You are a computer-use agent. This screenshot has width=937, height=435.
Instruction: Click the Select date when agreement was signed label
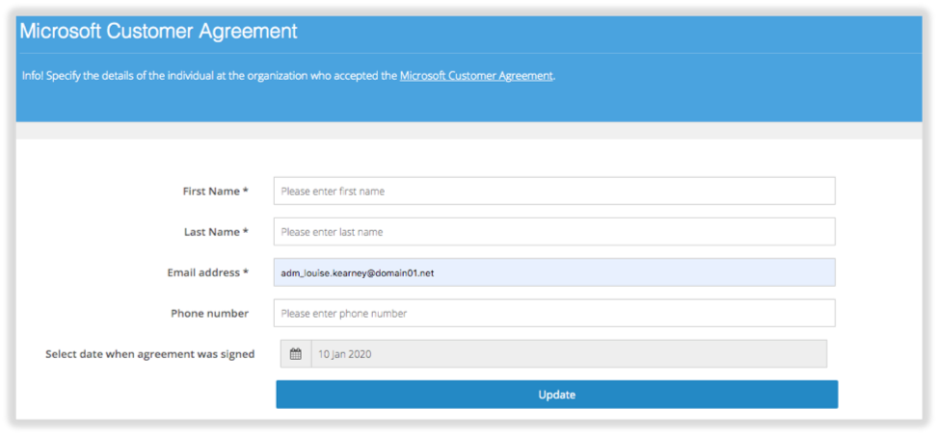pos(150,354)
